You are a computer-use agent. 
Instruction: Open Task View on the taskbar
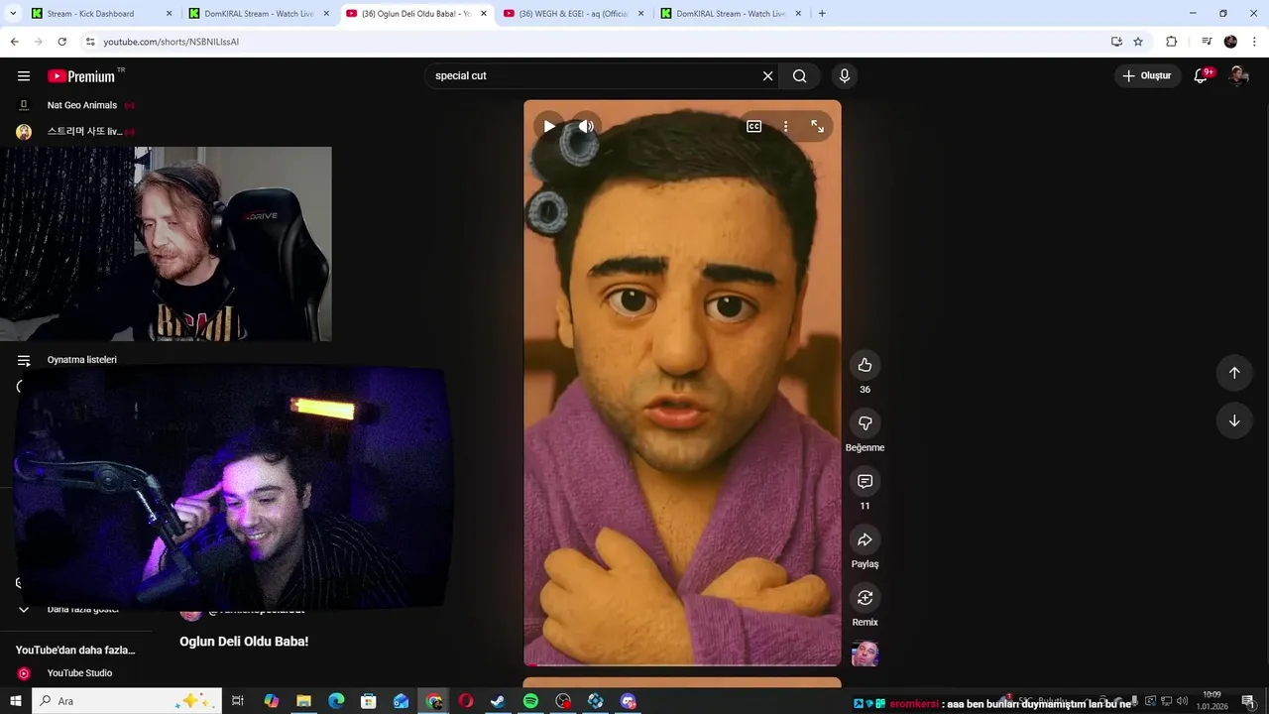(238, 701)
